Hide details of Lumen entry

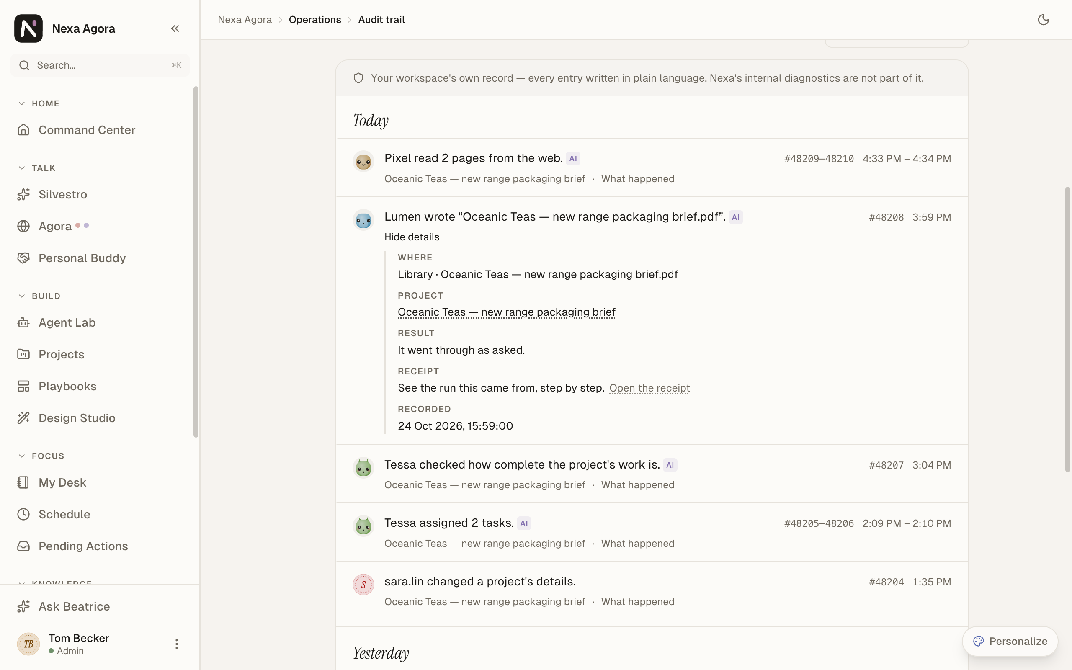(412, 237)
